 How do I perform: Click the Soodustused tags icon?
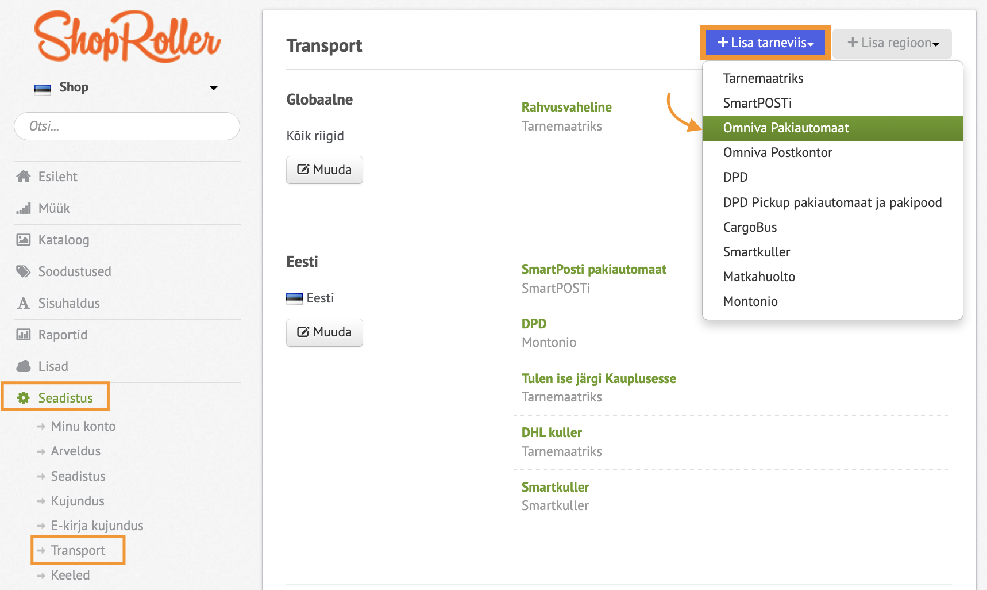tap(24, 271)
